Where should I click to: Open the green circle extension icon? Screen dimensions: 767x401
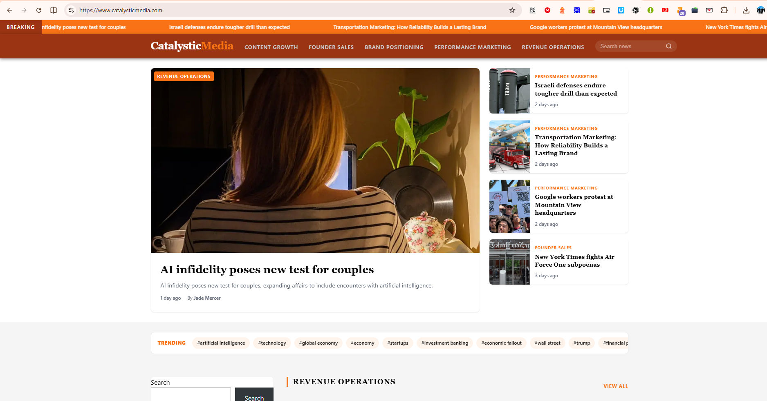[x=650, y=10]
